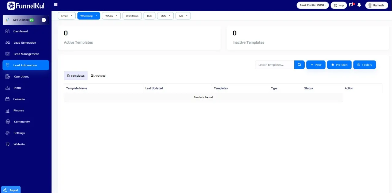Click the Search templates input field
392x193 pixels.
coord(274,65)
